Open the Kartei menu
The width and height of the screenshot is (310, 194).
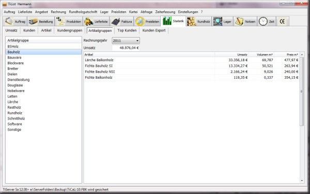point(133,12)
